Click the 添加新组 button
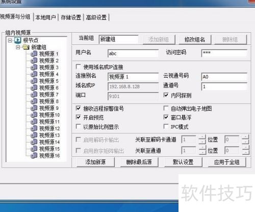The image size is (255, 212). tap(159, 40)
